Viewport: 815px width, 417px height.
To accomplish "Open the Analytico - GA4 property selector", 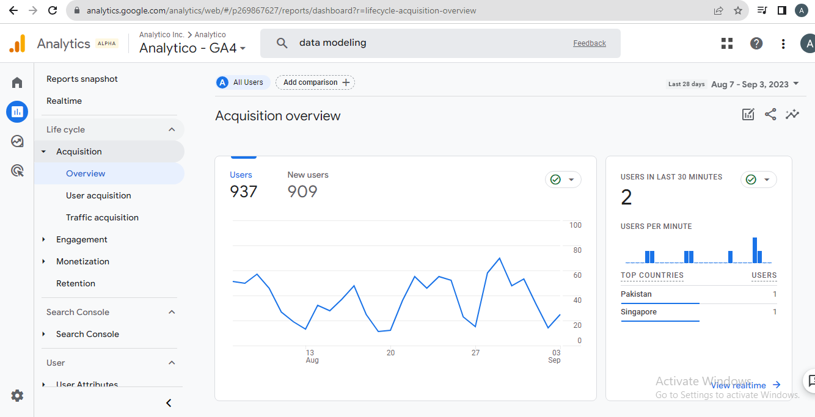I will pyautogui.click(x=192, y=48).
